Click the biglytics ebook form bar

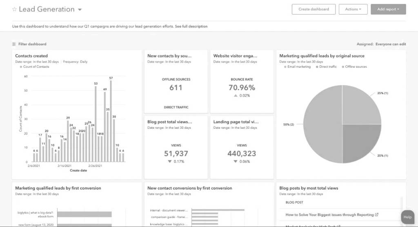[x=84, y=214]
